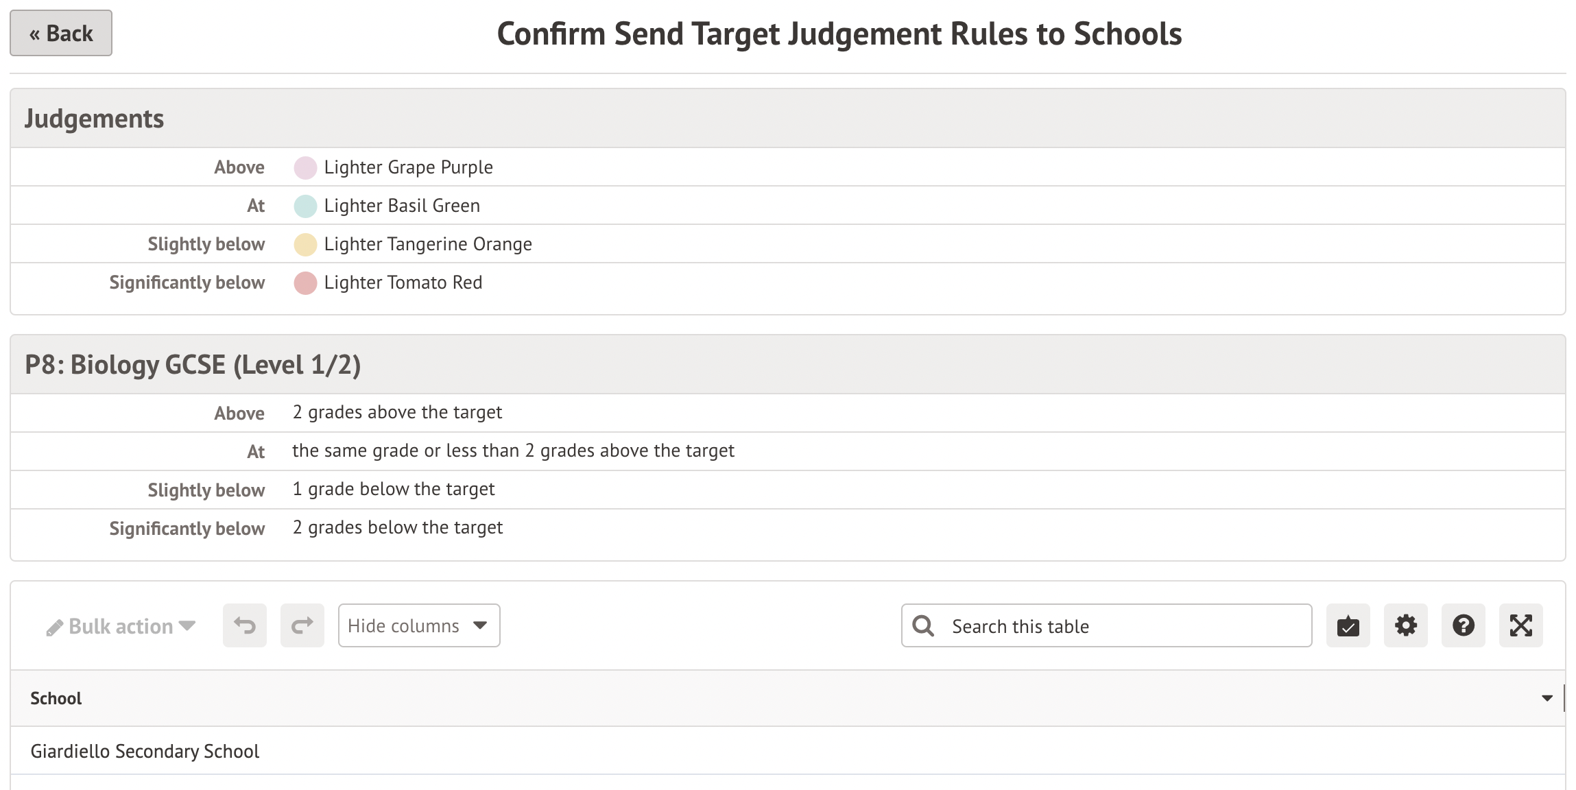Viewport: 1576px width, 790px height.
Task: Click the Lighter Tomato Red swatch
Action: [305, 283]
